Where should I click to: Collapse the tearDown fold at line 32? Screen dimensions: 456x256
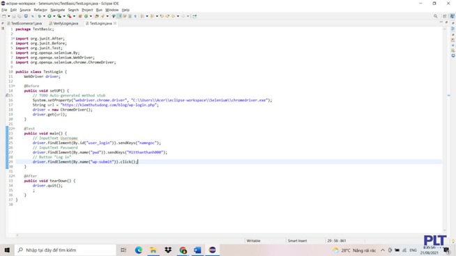(x=14, y=176)
